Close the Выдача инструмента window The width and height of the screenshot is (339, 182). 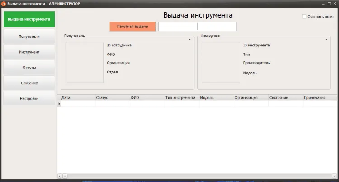[334, 4]
